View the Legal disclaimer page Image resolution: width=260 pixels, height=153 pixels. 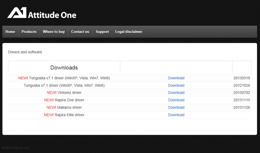point(129,32)
